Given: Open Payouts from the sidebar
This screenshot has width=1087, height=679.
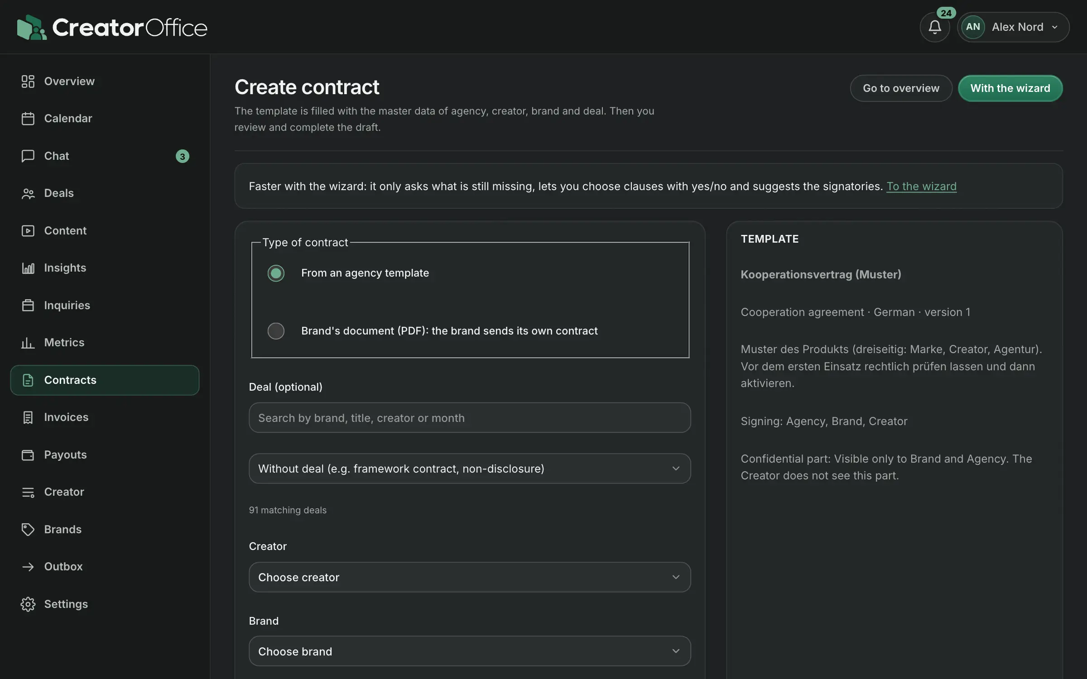Looking at the screenshot, I should click(x=105, y=455).
